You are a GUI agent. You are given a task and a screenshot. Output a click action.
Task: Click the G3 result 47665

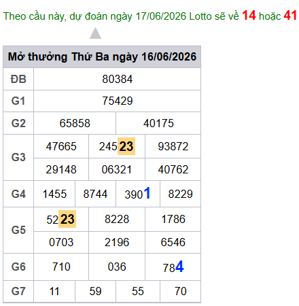[x=61, y=146]
